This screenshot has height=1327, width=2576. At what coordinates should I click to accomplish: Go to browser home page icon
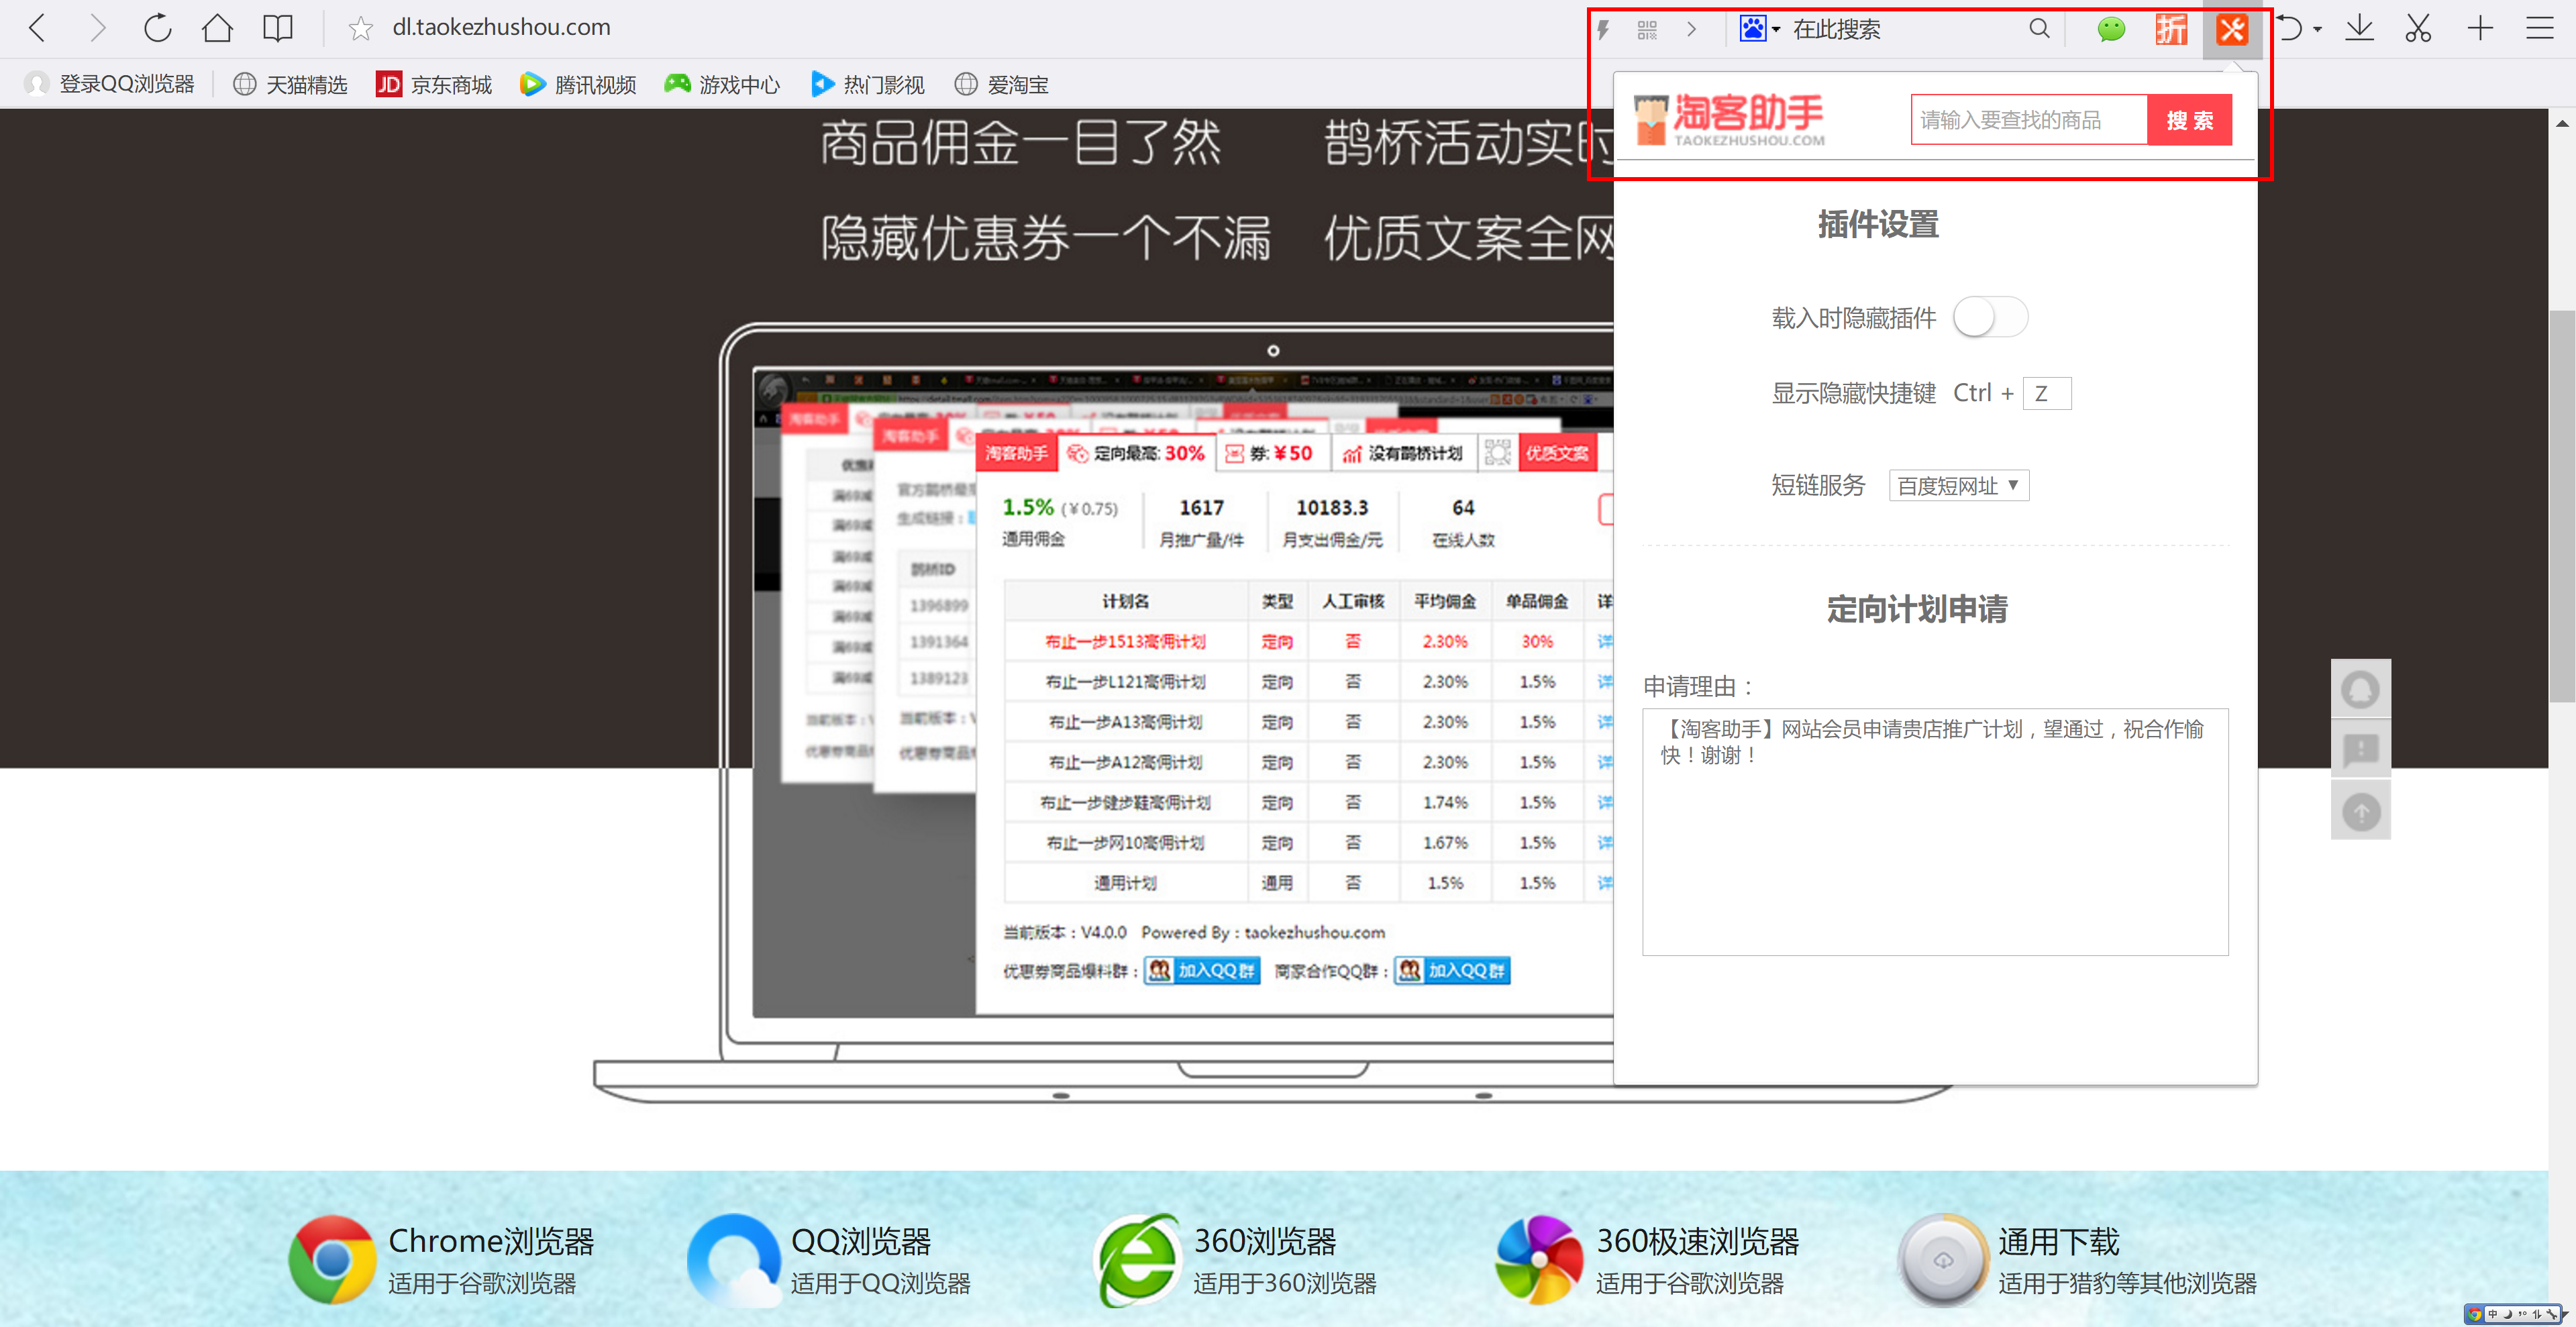[x=217, y=28]
